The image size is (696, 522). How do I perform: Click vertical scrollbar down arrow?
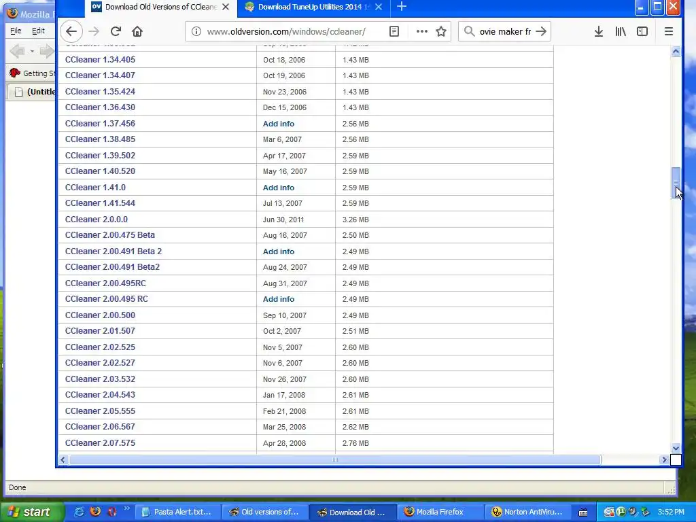point(676,449)
